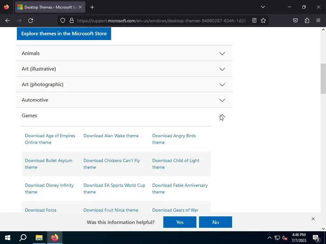Open the notification center icon
This screenshot has width=326, height=244.
click(316, 238)
